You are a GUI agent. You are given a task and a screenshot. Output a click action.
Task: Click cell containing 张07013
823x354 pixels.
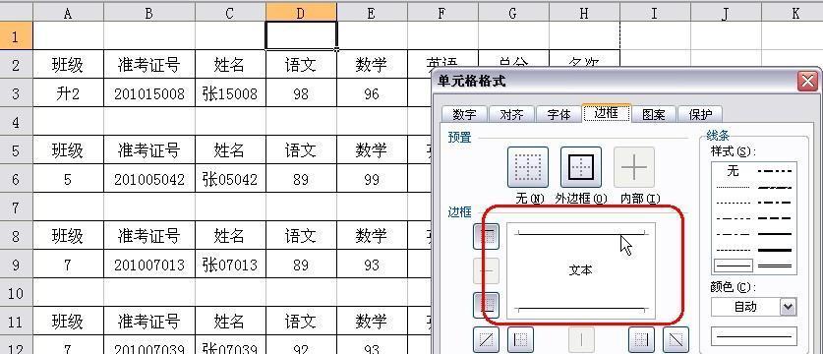230,265
